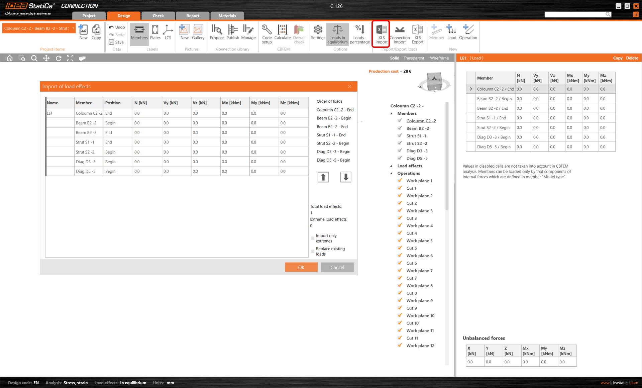This screenshot has height=388, width=642.
Task: Click the search field at top right
Action: (x=575, y=14)
